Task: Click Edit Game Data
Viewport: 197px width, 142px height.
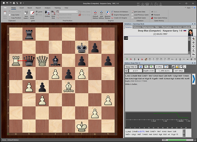Action: 138,12
